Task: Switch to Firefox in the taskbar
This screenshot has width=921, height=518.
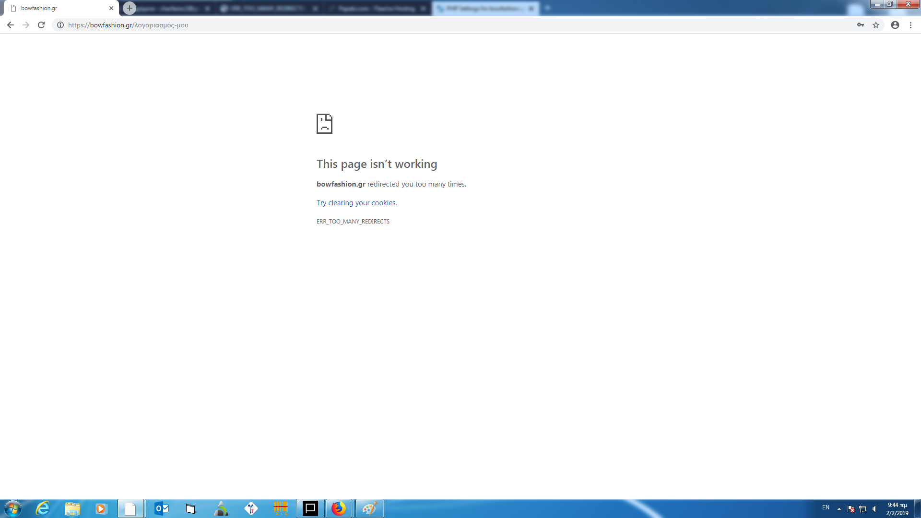Action: coord(339,508)
